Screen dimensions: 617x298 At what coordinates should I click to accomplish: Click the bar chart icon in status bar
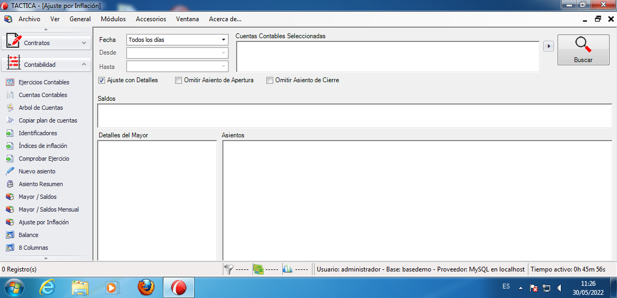288,269
